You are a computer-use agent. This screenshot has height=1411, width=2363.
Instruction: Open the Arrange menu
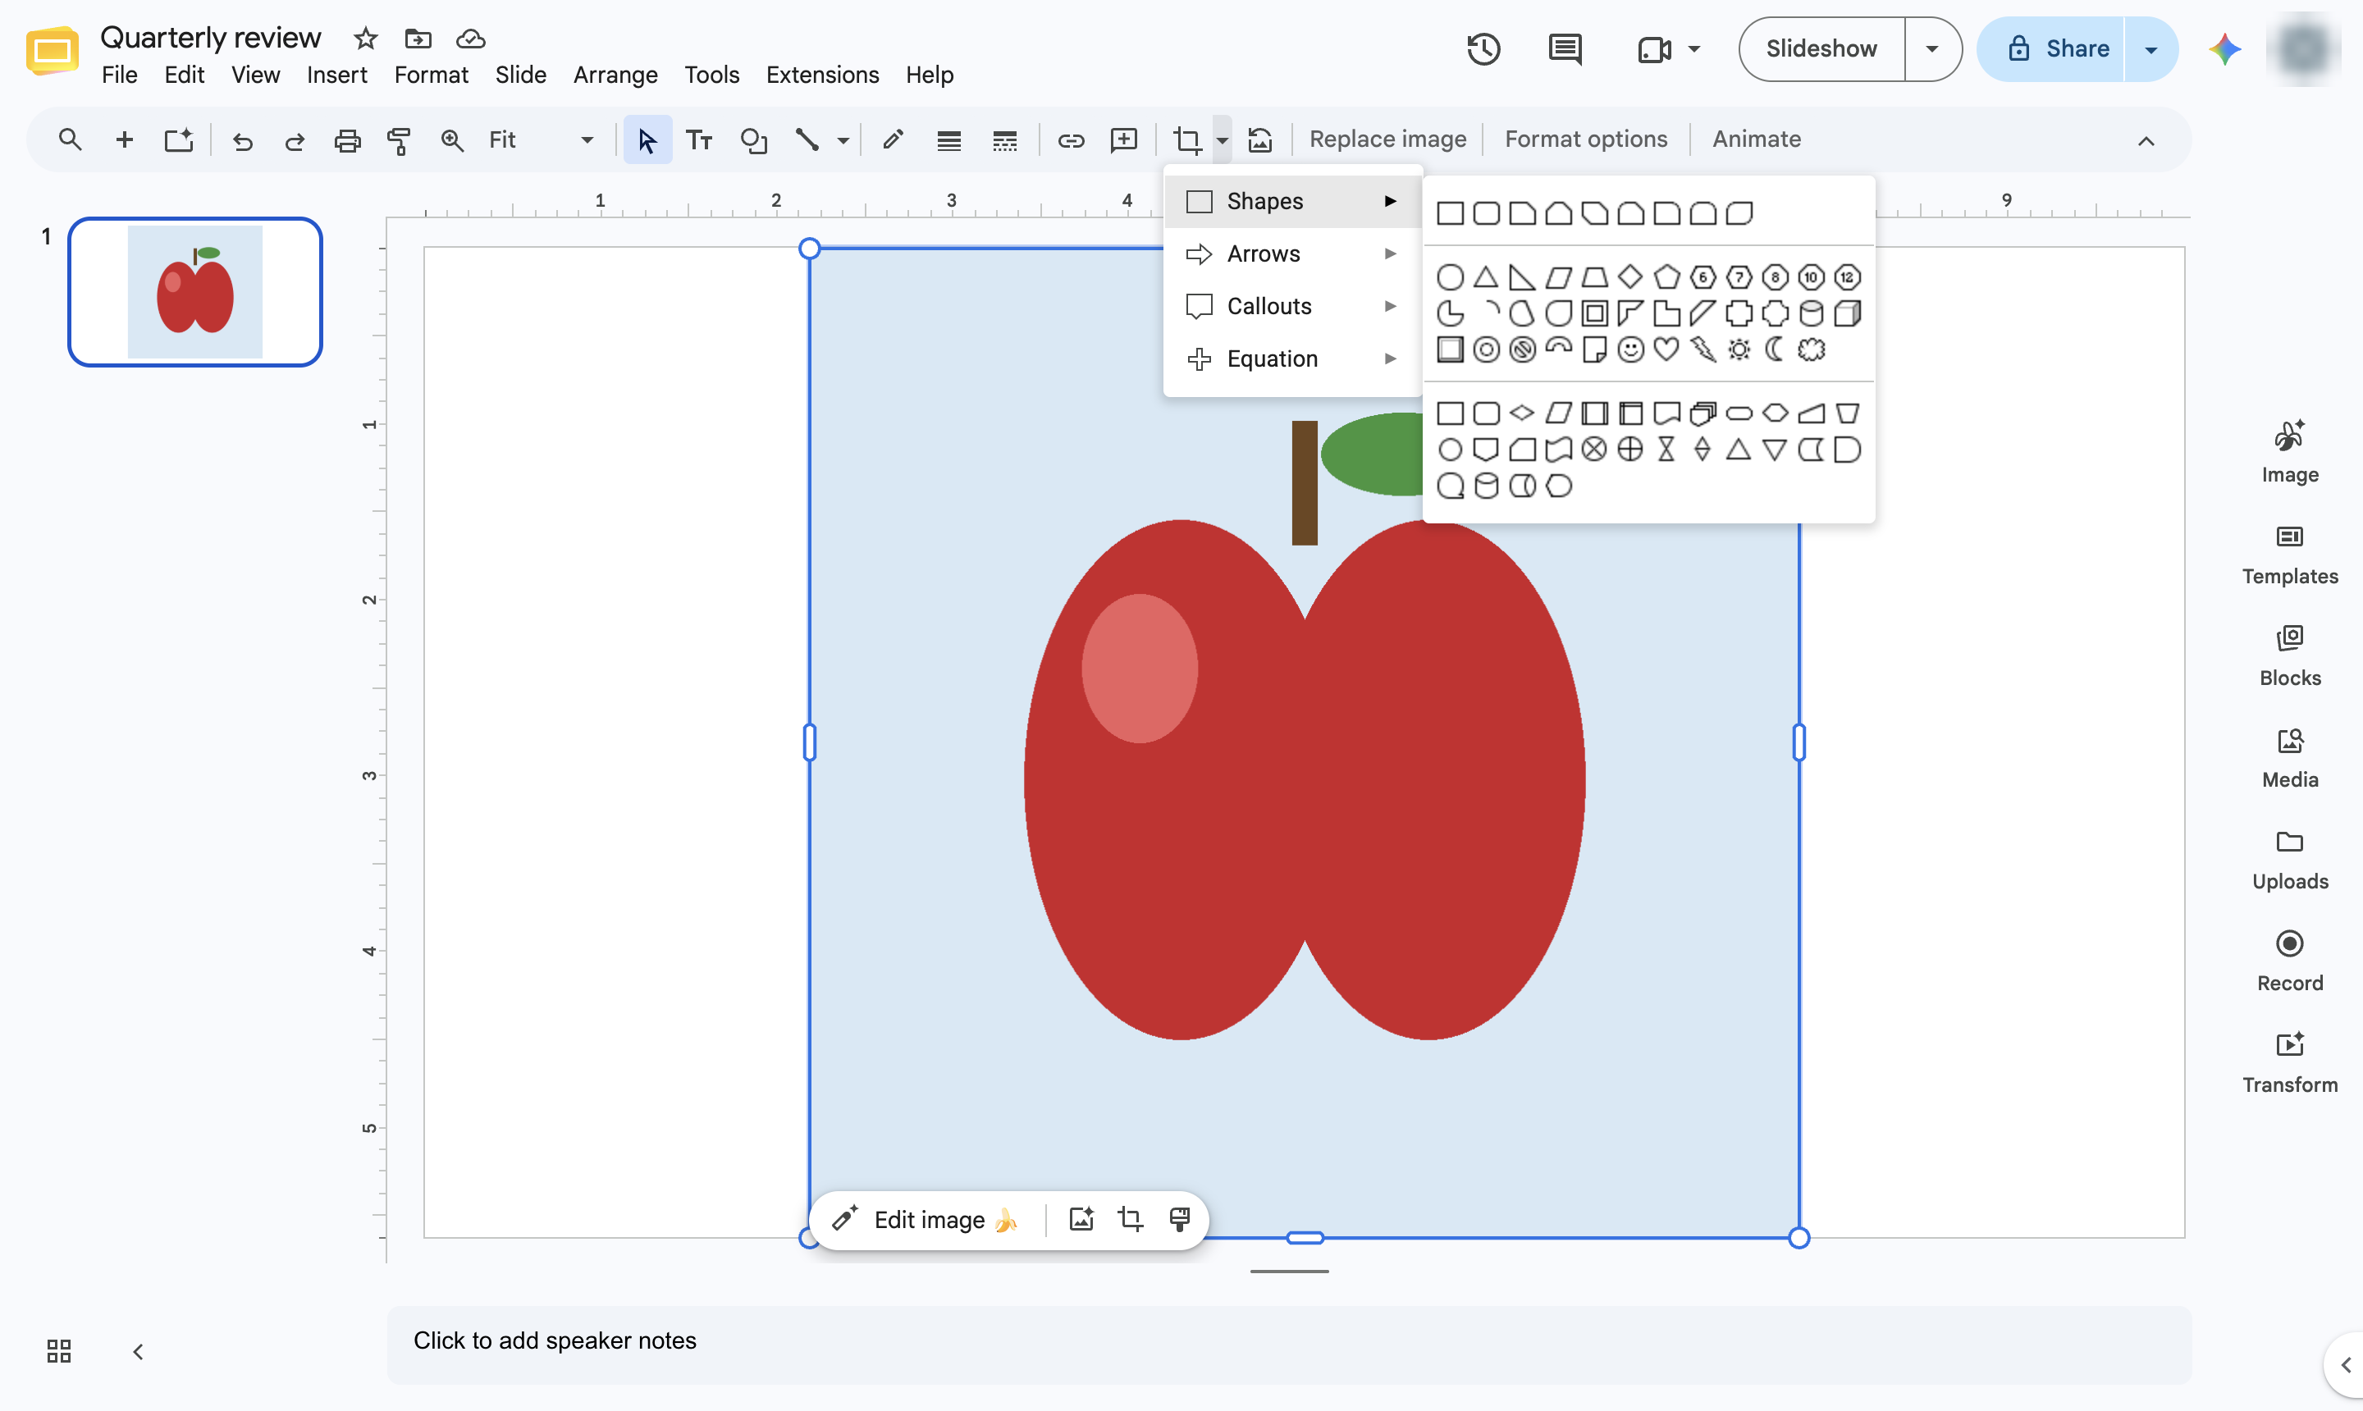[x=615, y=74]
